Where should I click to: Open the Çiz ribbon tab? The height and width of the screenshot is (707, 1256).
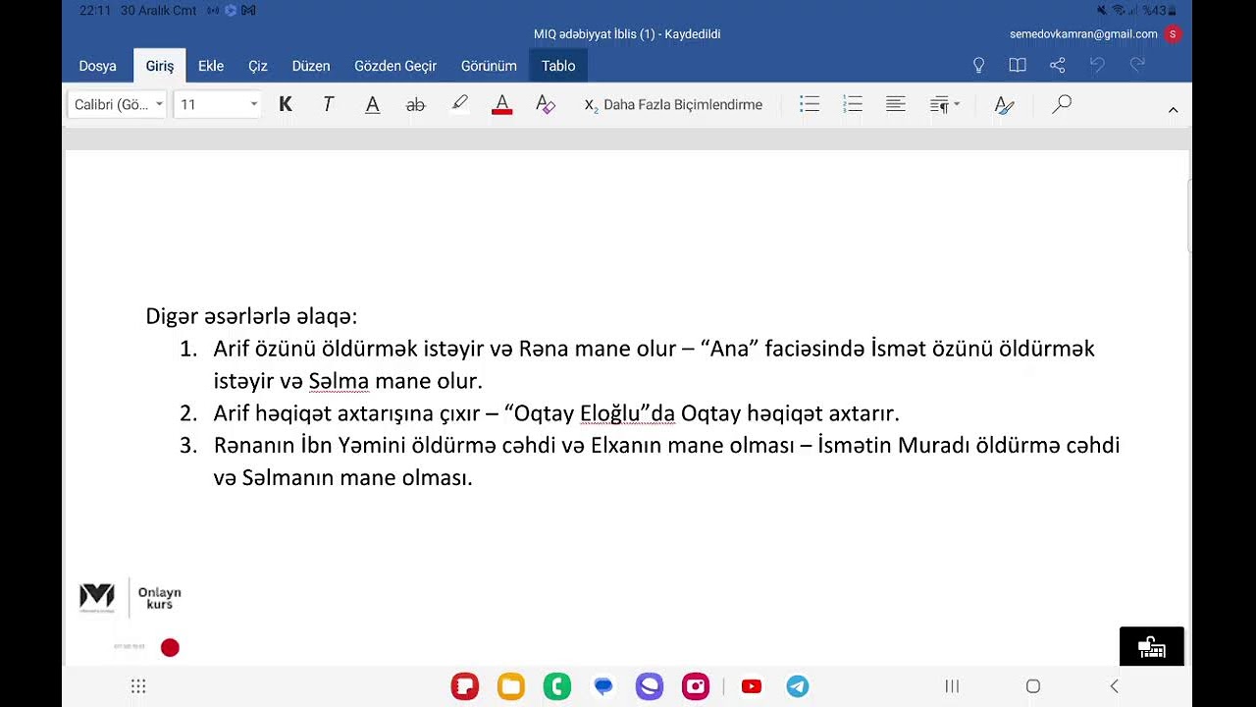(258, 66)
